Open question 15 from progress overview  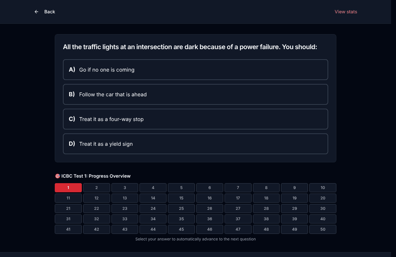coord(181,198)
